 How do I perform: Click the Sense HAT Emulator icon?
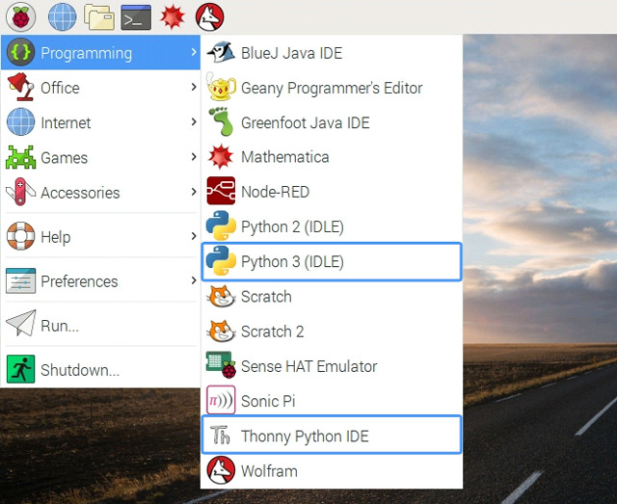221,364
